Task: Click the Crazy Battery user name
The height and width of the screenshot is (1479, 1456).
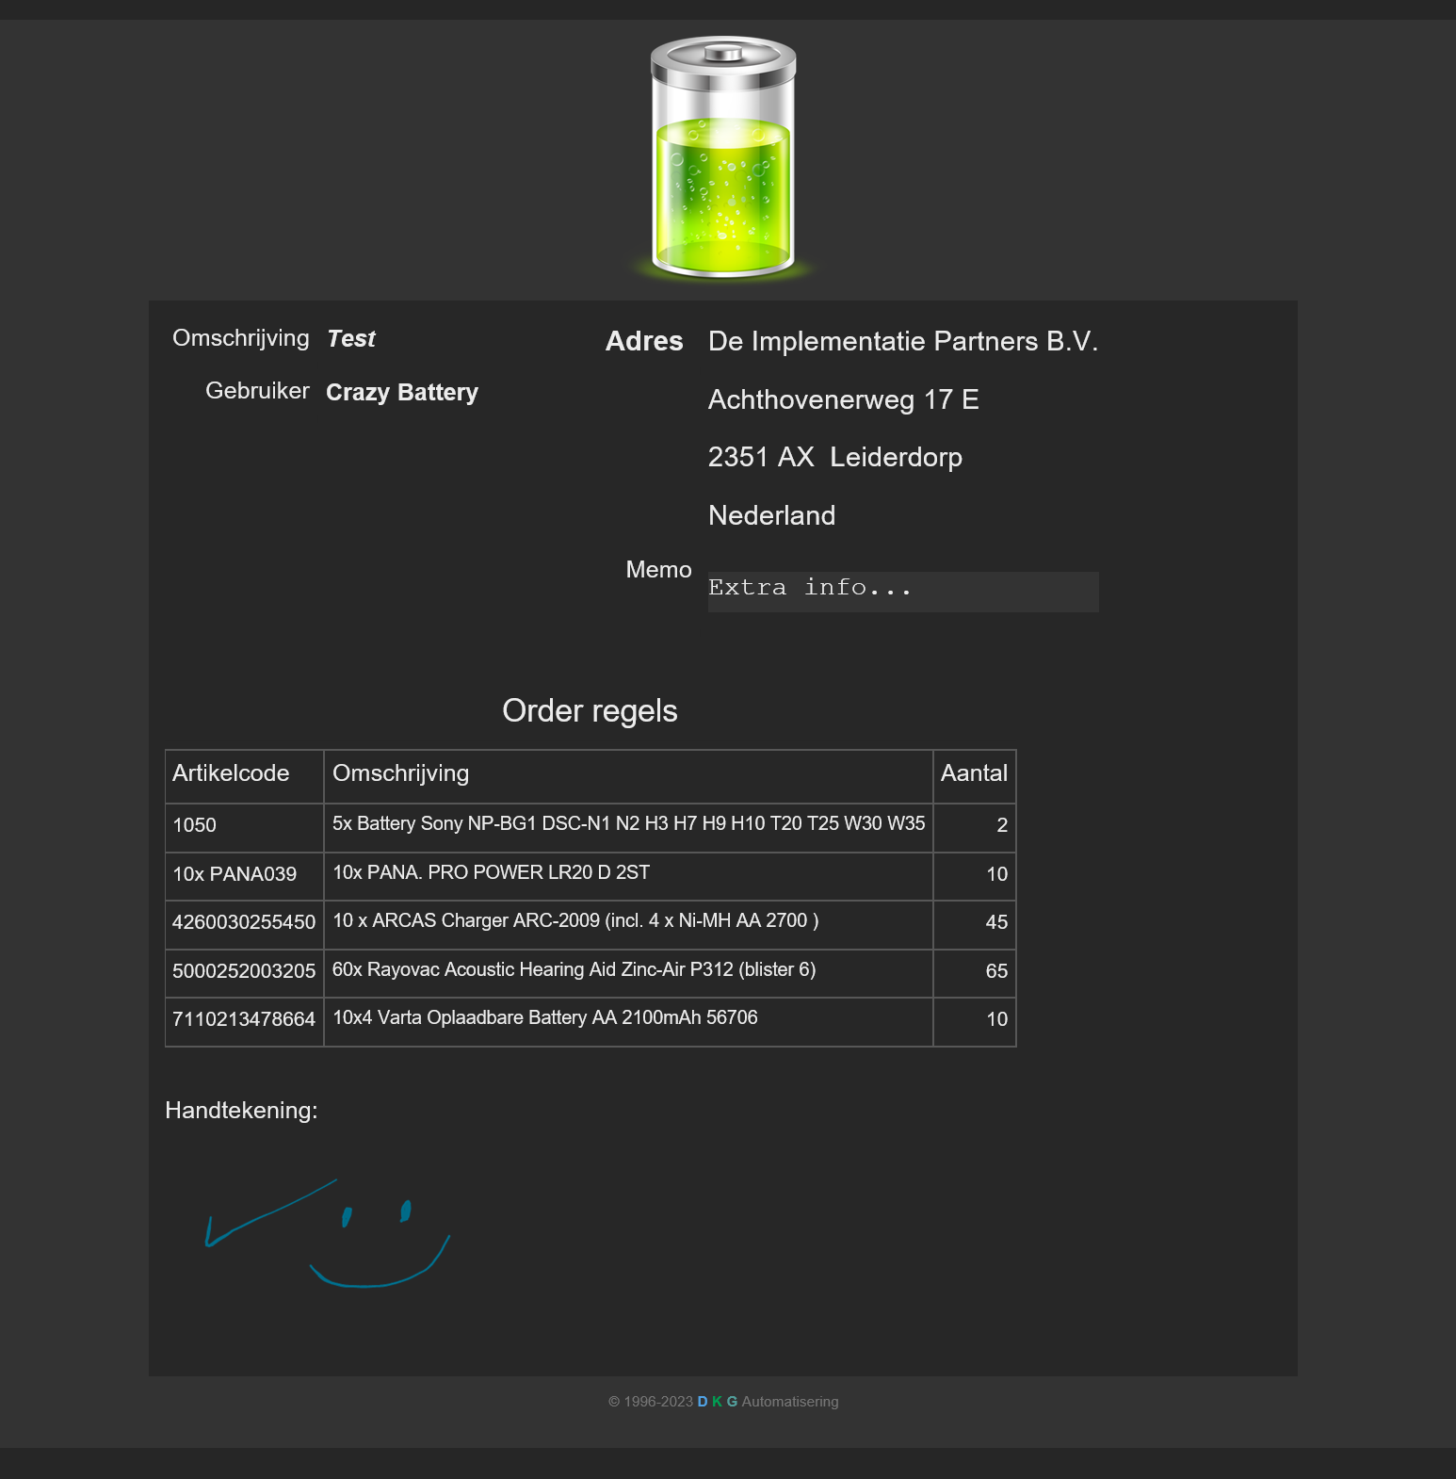Action: tap(402, 393)
